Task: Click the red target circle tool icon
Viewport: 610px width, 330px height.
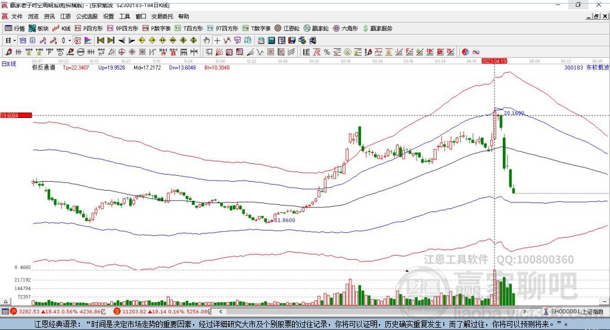Action: click(122, 52)
